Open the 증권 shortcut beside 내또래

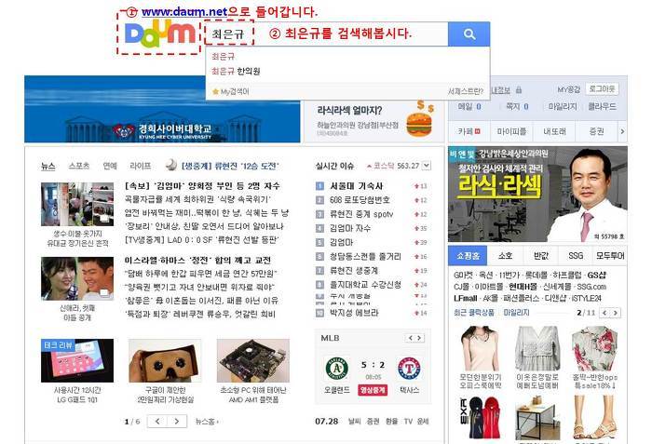pyautogui.click(x=597, y=131)
